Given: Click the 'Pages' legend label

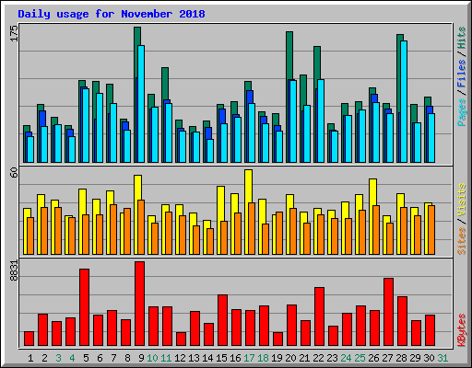Looking at the screenshot, I should click(x=462, y=112).
